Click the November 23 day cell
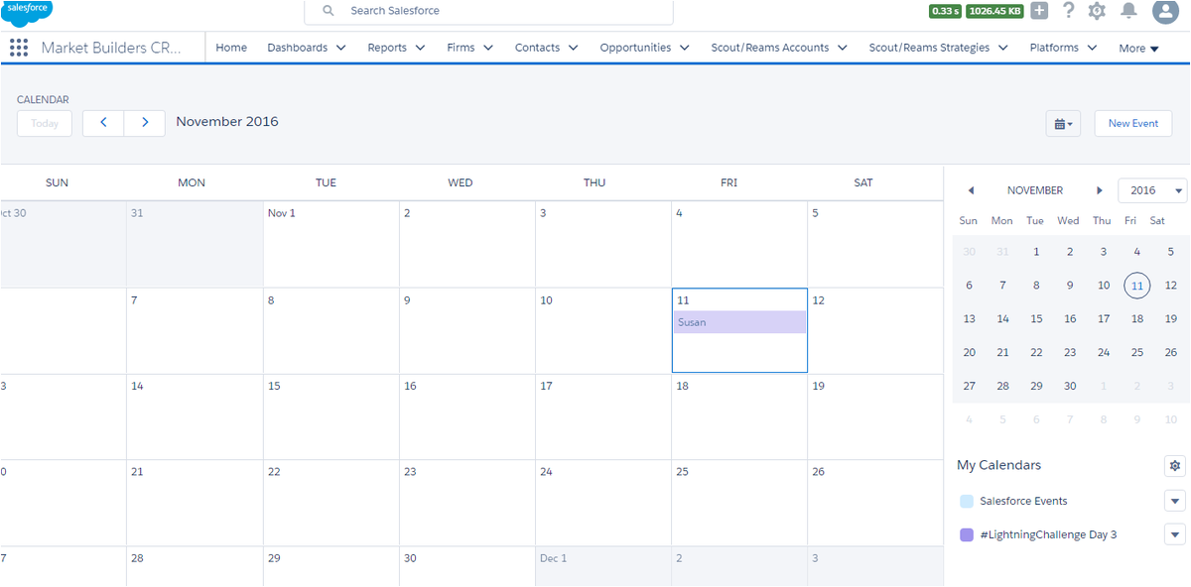Image resolution: width=1191 pixels, height=587 pixels. click(x=467, y=504)
